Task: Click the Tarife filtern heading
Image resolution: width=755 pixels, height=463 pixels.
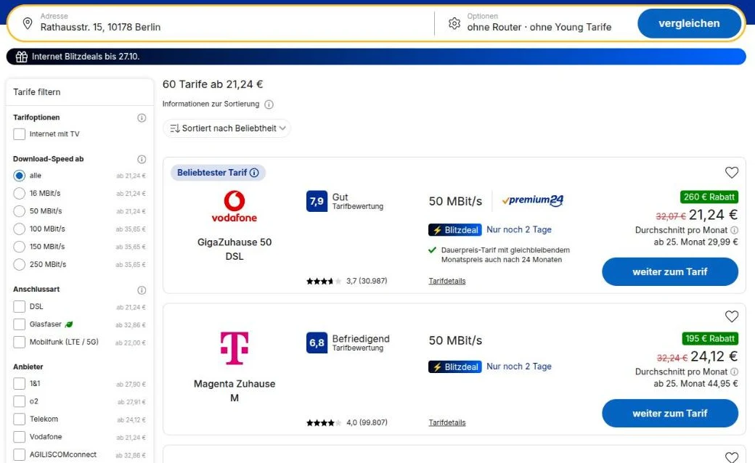Action: coord(36,92)
